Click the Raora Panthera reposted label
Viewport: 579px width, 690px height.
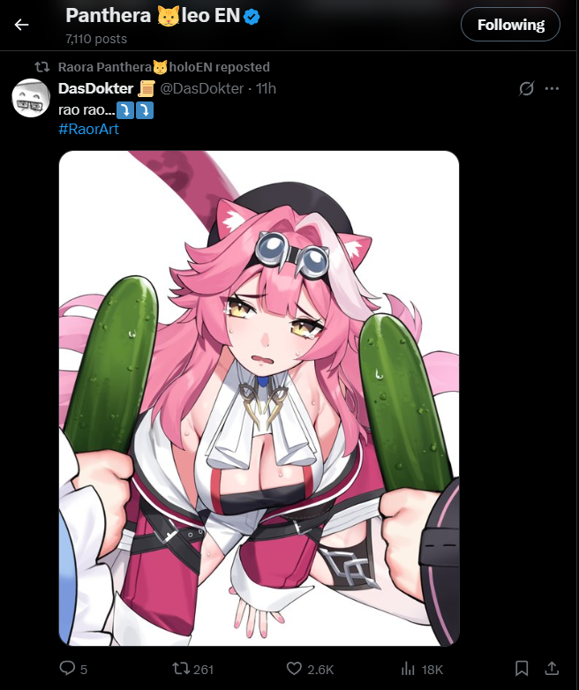[164, 67]
